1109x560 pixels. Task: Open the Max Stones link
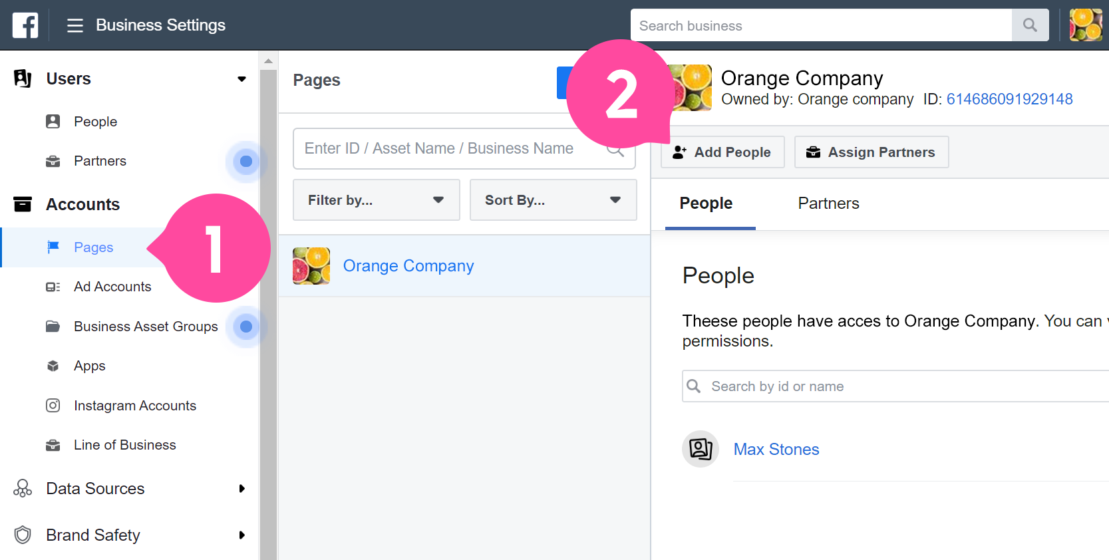(x=776, y=450)
